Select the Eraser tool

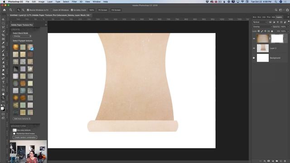click(x=3, y=62)
